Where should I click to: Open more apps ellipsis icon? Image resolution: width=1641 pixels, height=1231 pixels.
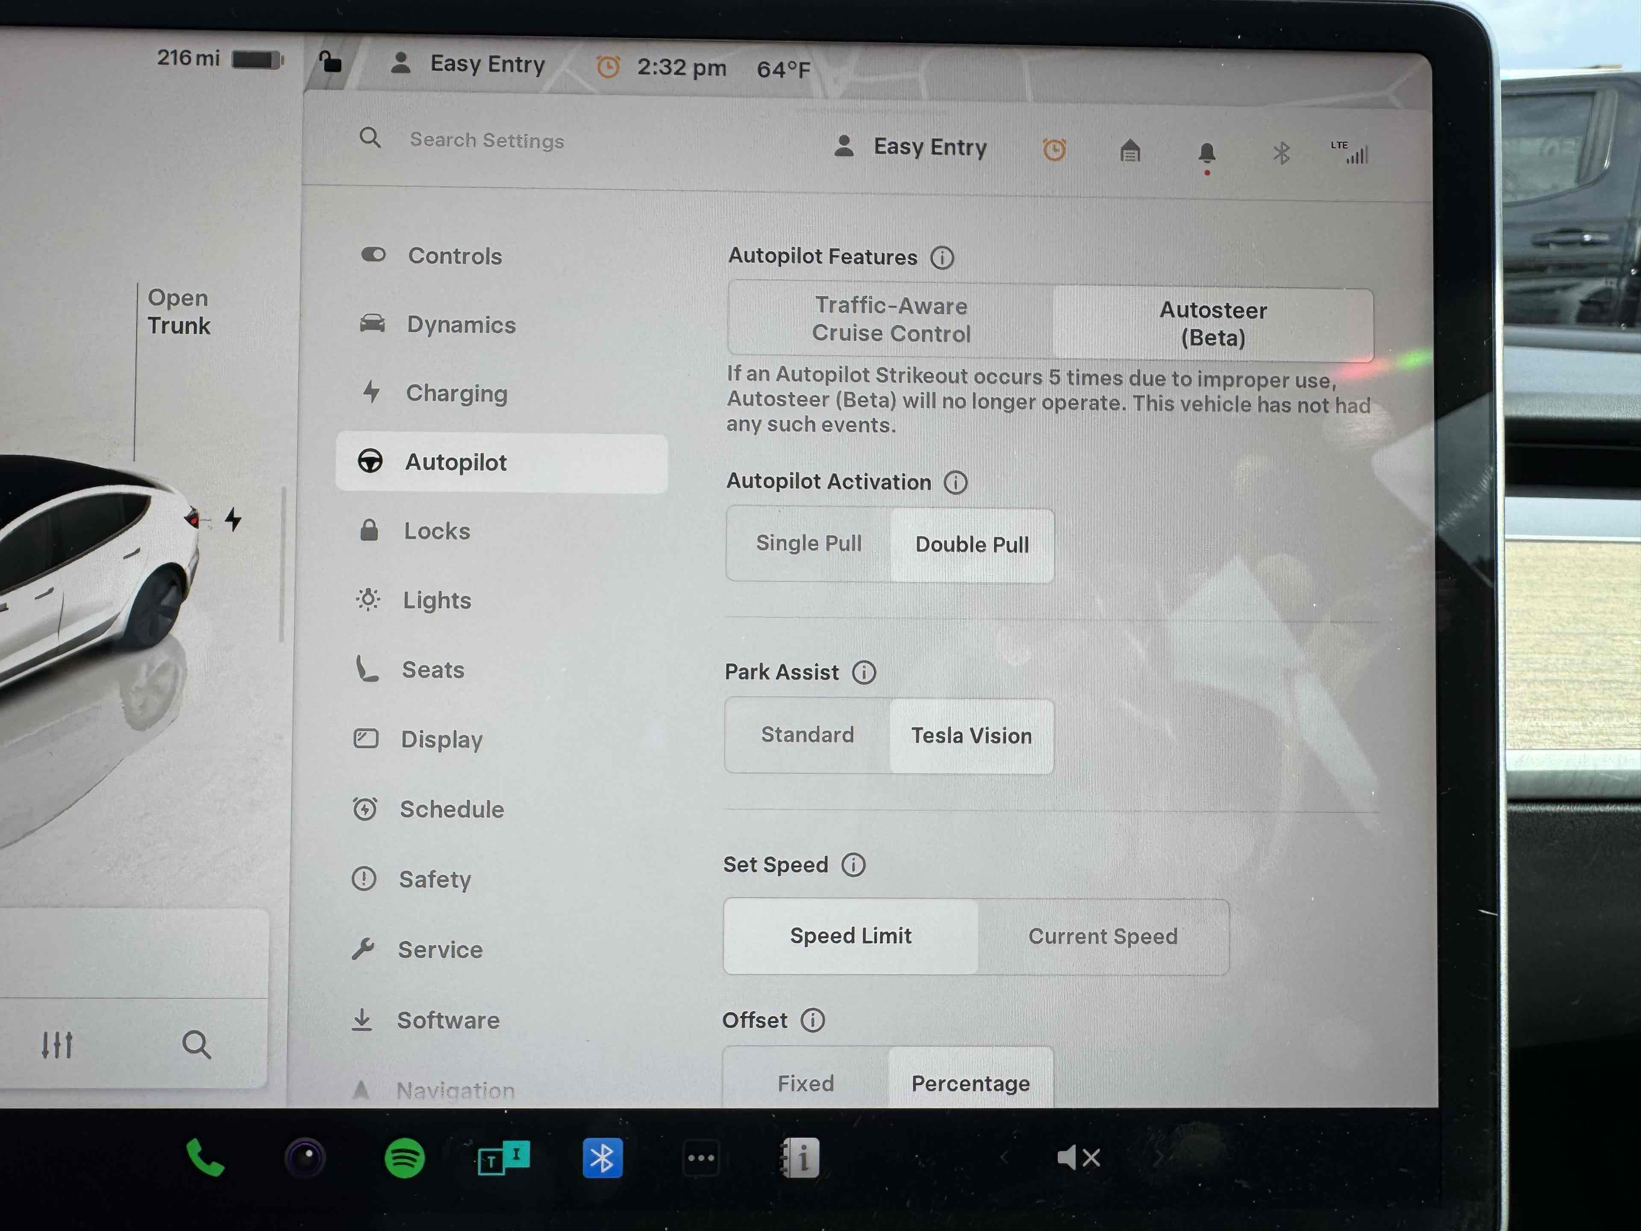(x=701, y=1157)
